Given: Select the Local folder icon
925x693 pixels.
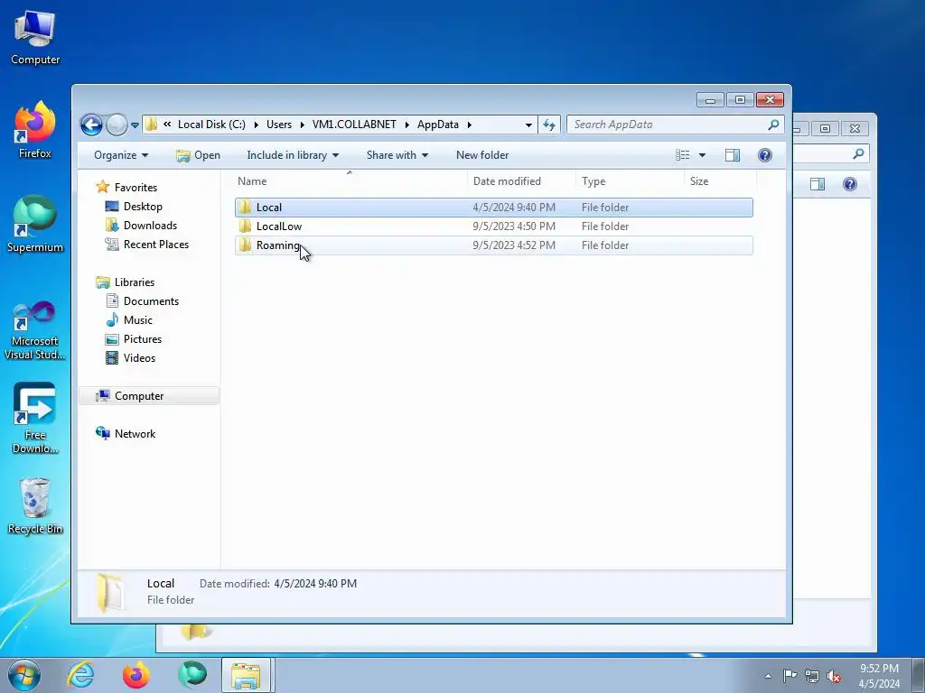Looking at the screenshot, I should 245,208.
